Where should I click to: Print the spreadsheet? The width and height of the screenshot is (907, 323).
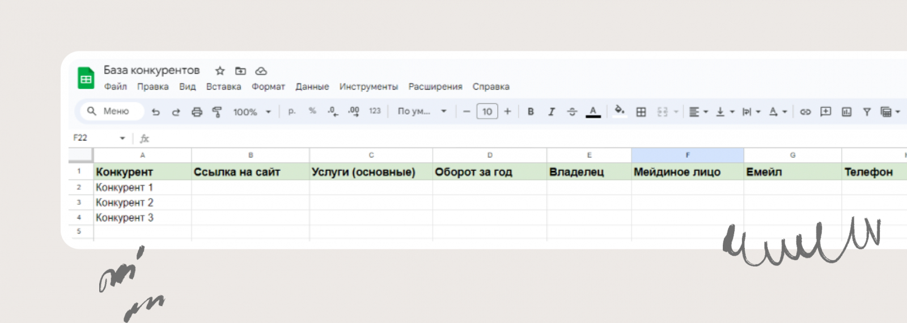coord(197,112)
